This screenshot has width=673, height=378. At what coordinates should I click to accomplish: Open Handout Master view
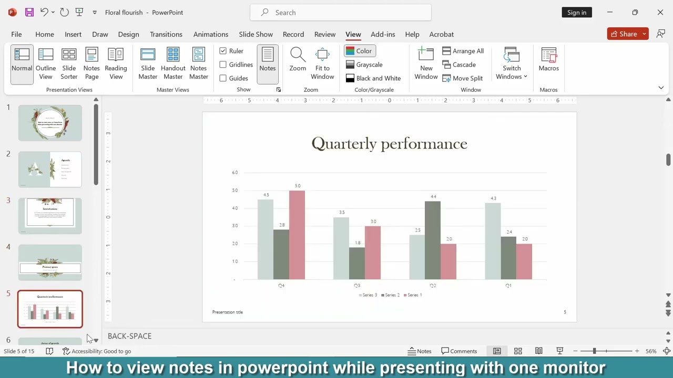[x=173, y=64]
